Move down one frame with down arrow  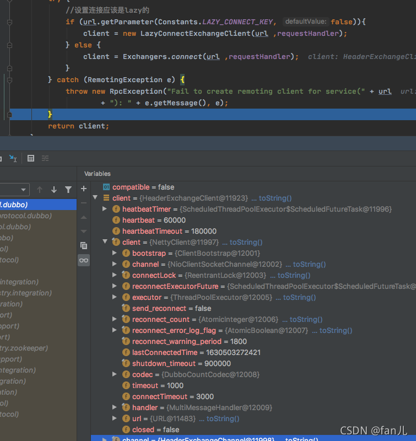click(x=54, y=190)
